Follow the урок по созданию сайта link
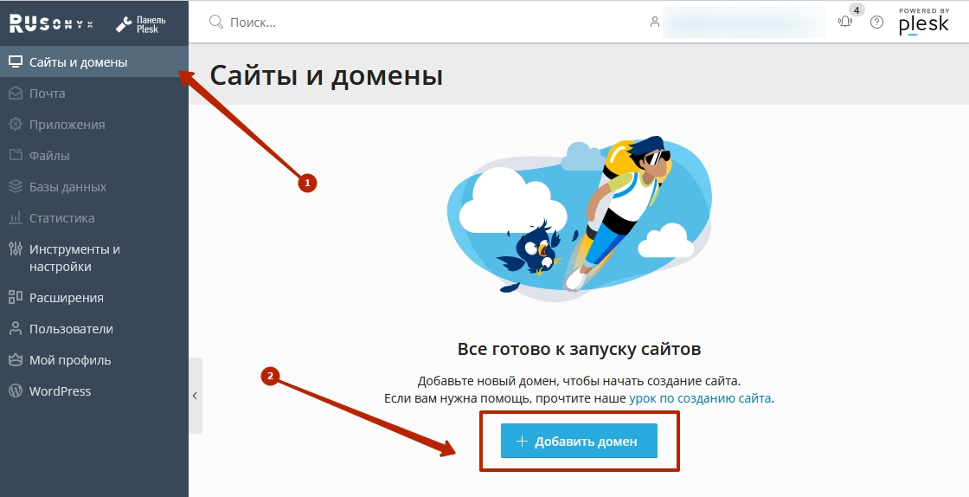The height and width of the screenshot is (497, 969). (x=700, y=398)
